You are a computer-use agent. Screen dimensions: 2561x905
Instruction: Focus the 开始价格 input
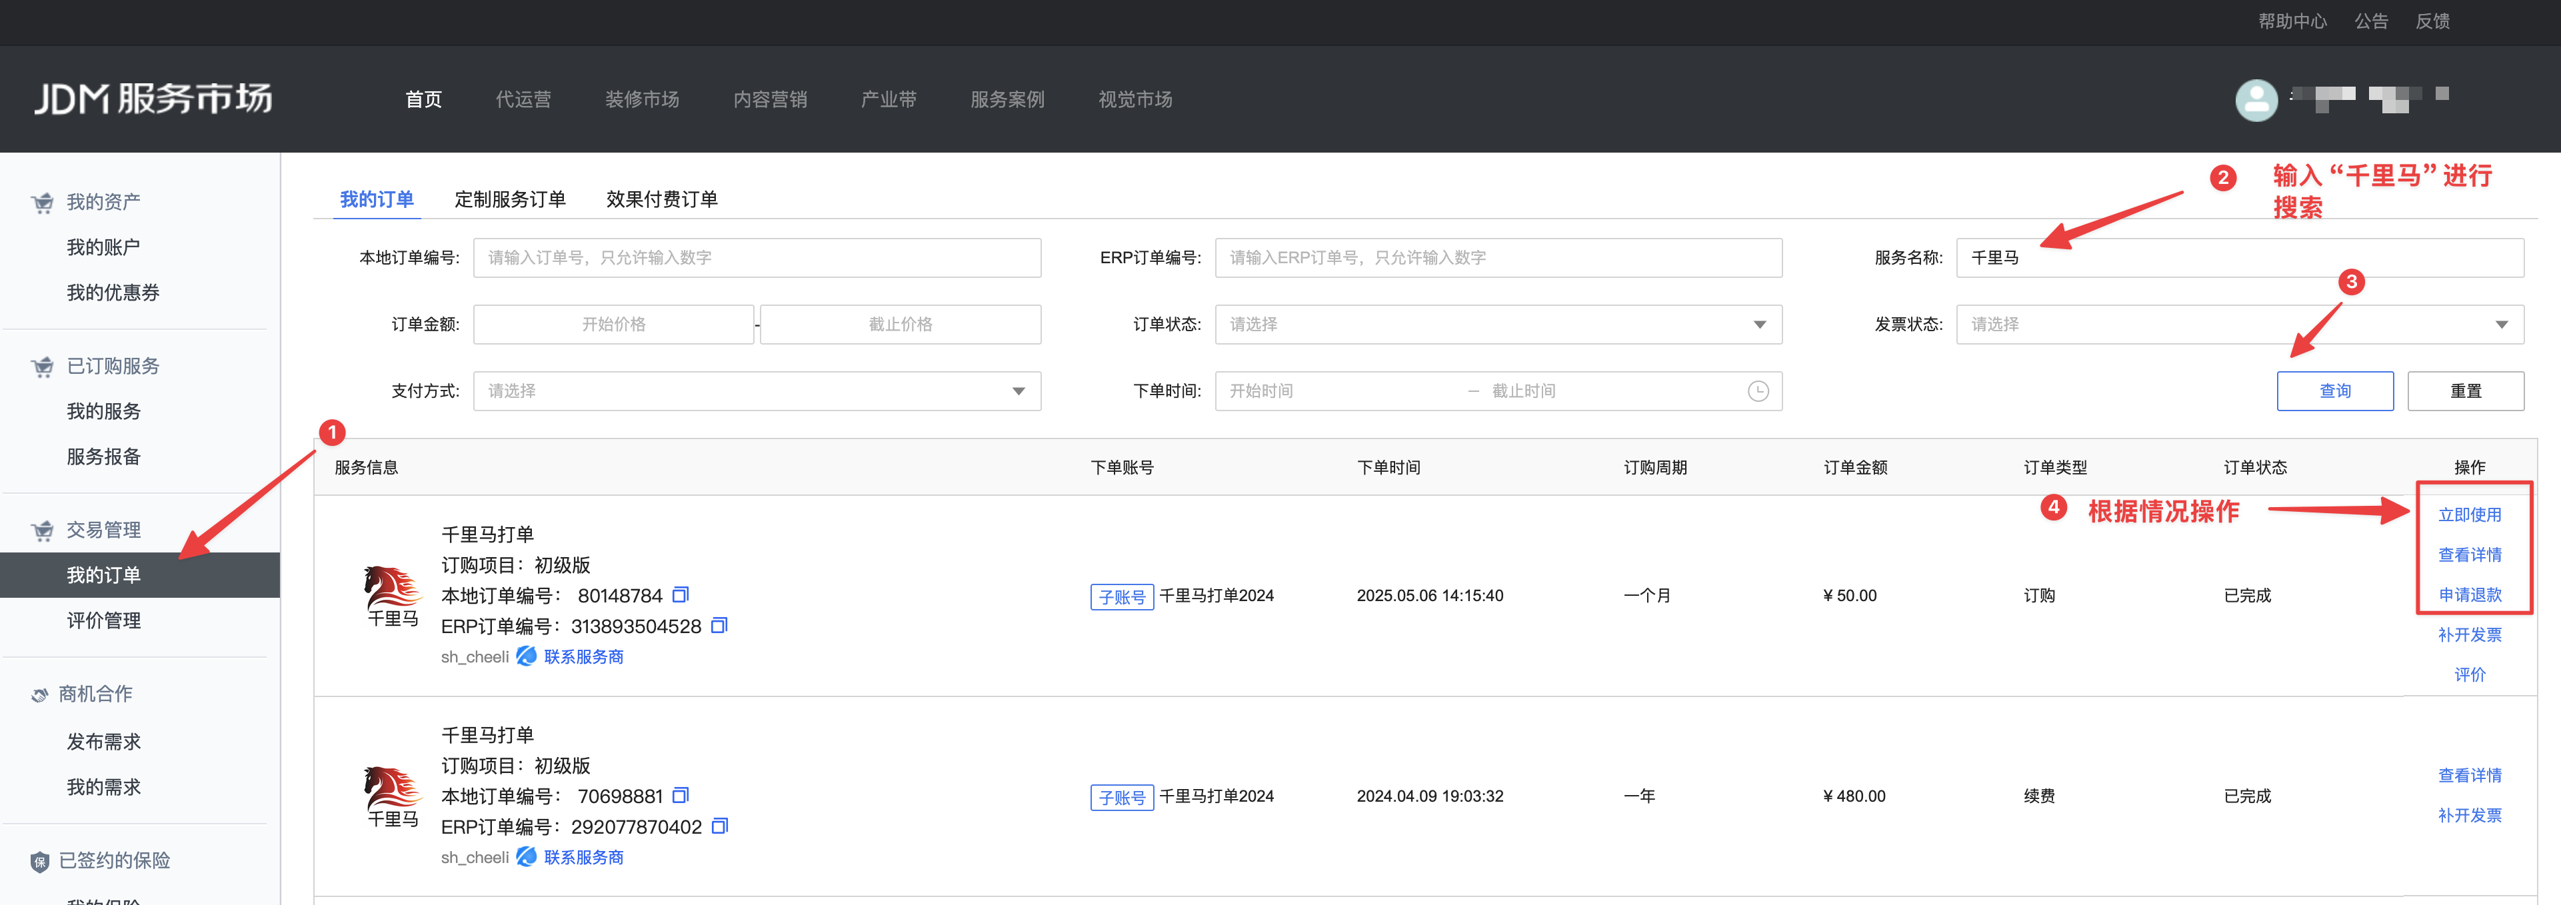click(613, 325)
